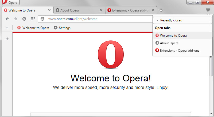Open the Opera main menu button

[x=10, y=2]
